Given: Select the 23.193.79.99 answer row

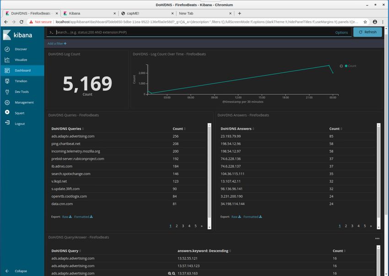Looking at the screenshot, I should 297,136.
